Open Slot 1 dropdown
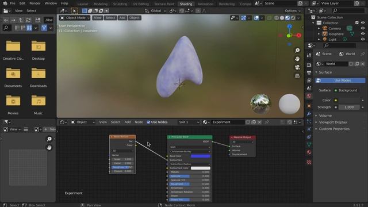Image resolution: width=368 pixels, height=207 pixels. 189,122
